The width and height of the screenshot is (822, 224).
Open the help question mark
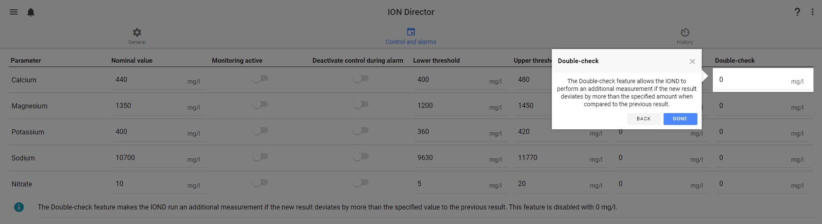click(x=797, y=12)
